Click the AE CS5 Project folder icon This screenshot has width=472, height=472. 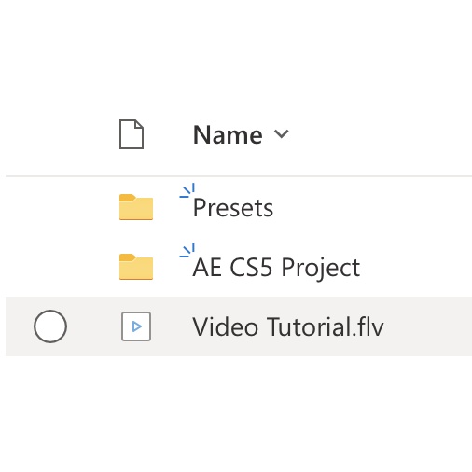pos(136,267)
